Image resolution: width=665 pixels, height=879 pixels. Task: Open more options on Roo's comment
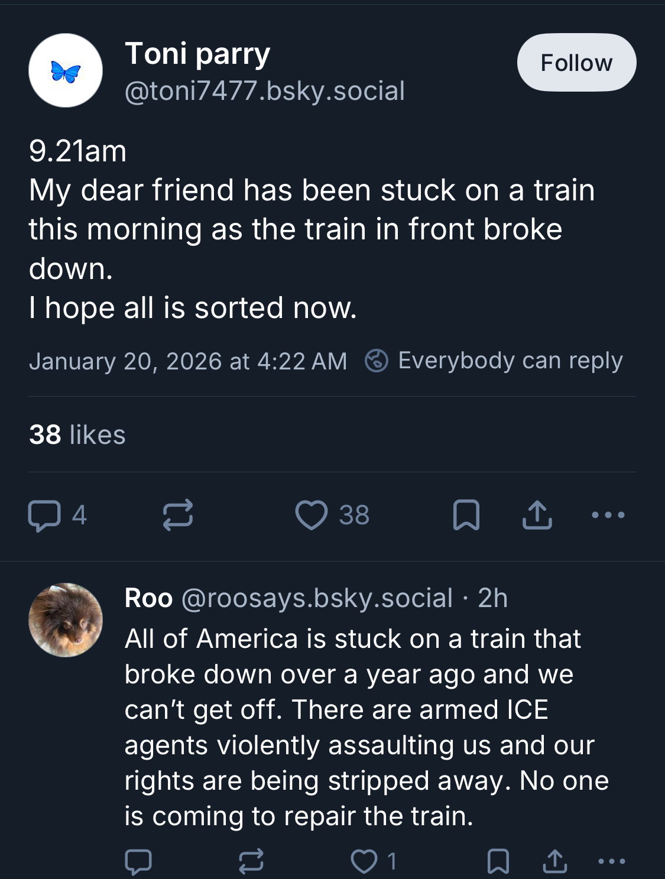(x=611, y=861)
